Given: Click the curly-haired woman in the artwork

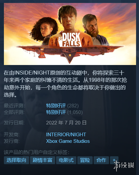Looking at the screenshot, I should (44, 30).
